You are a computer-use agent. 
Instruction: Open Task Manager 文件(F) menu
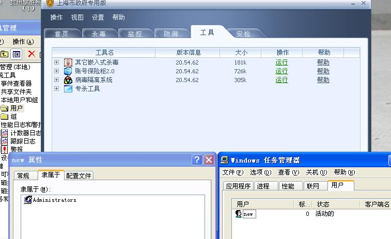coord(232,172)
